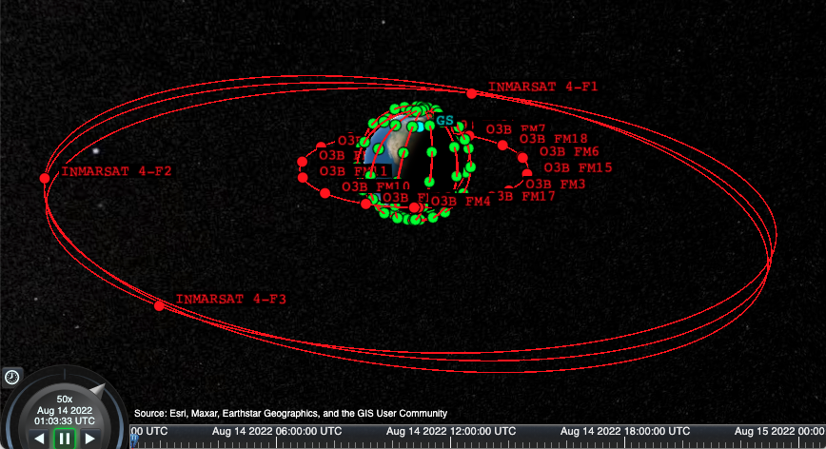Jump timeline to Aug 14 2022 18:00:00 UTC
The image size is (826, 449).
pos(625,431)
